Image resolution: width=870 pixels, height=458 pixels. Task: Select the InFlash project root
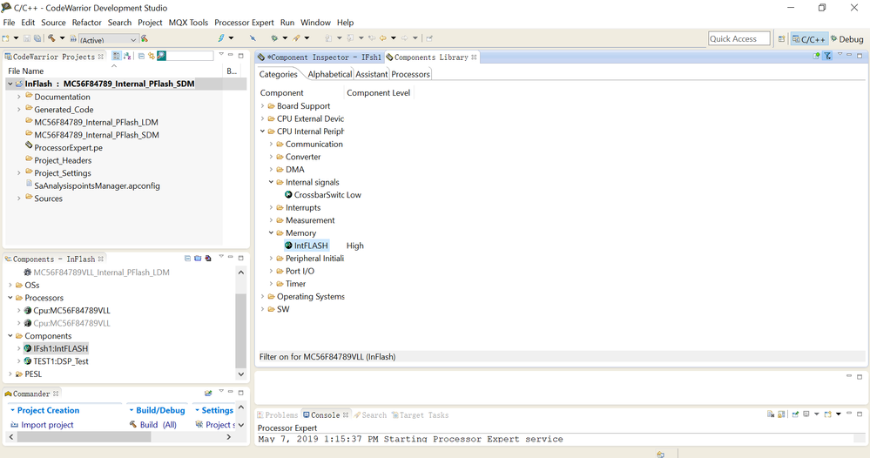click(110, 84)
